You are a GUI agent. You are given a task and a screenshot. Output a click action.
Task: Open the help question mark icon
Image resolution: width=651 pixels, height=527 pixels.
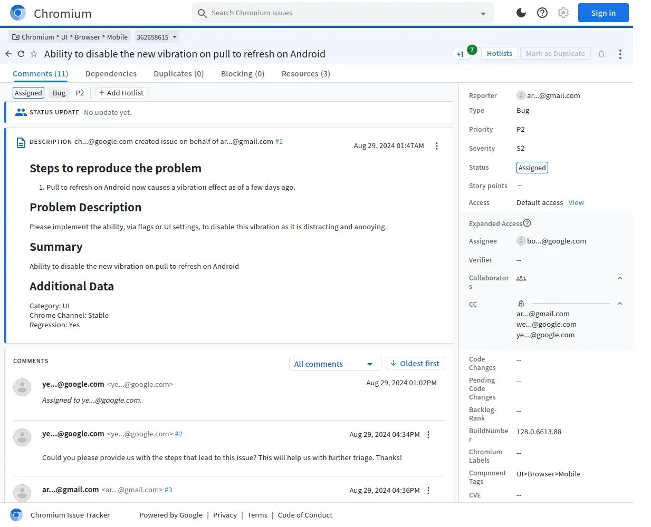(x=542, y=13)
